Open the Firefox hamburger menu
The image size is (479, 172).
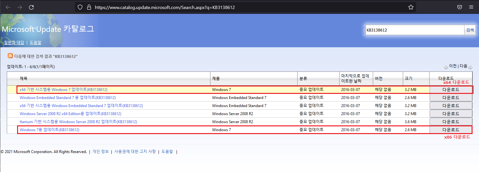coord(471,7)
